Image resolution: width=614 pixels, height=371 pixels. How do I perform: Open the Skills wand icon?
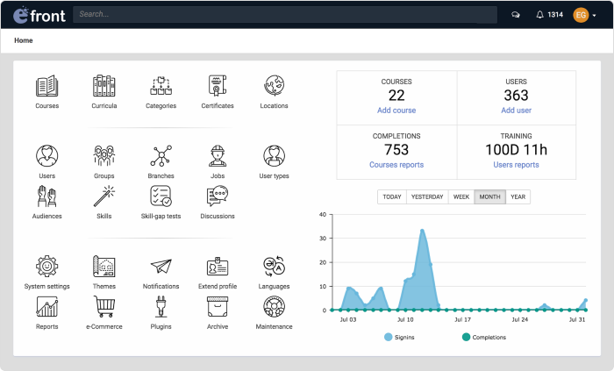pyautogui.click(x=104, y=196)
